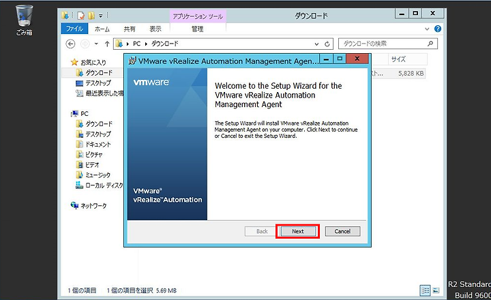Viewport: 491px width, 300px height.
Task: Click the up-one-level arrow in Explorer
Action: point(107,44)
